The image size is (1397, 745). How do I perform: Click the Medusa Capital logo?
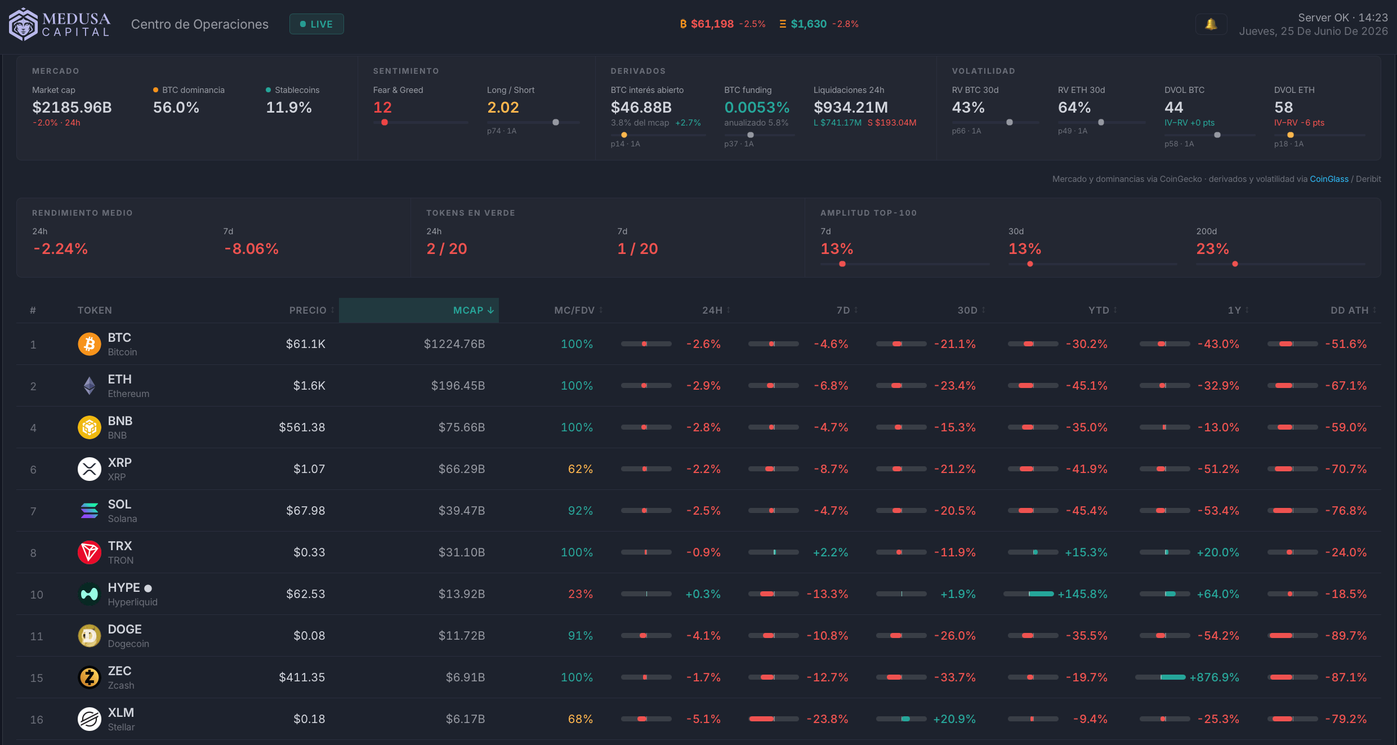point(60,24)
